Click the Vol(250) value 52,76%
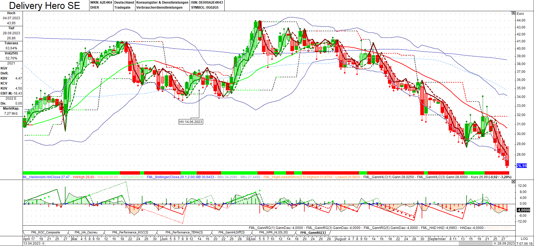Viewport: 534px width, 246px height. pos(11,58)
